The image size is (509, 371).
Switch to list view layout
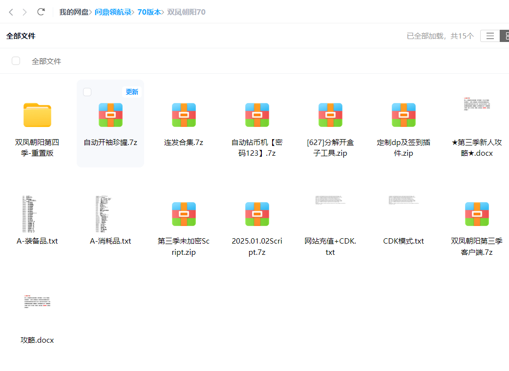pos(490,36)
